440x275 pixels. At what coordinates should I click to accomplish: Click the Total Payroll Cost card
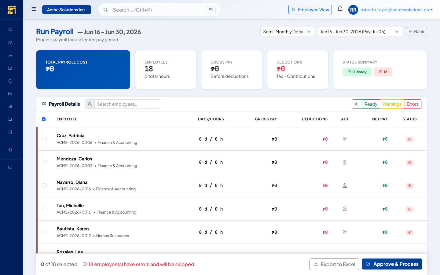pos(83,70)
